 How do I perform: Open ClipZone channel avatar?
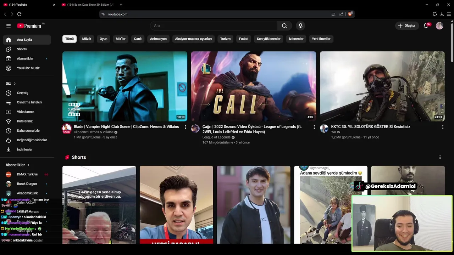(67, 129)
